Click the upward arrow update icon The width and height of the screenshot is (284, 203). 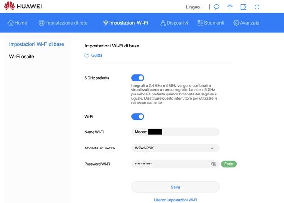point(230,7)
